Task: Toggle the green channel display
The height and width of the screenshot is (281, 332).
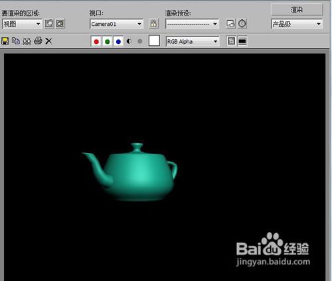Action: click(x=108, y=41)
